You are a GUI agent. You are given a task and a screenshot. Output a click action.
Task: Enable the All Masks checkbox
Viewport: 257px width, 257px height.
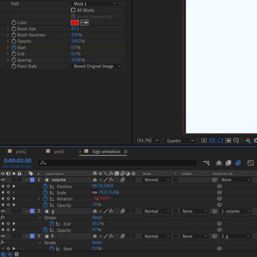pyautogui.click(x=73, y=10)
